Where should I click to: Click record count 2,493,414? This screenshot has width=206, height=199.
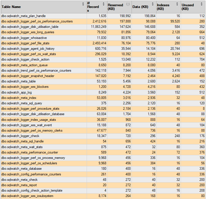pyautogui.click(x=99, y=43)
